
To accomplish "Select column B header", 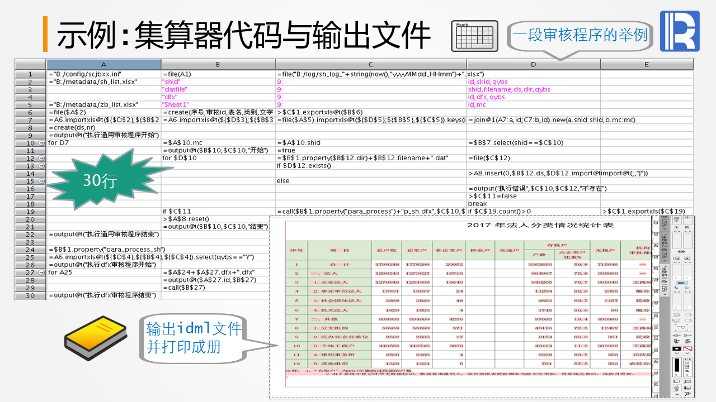I will [x=218, y=64].
